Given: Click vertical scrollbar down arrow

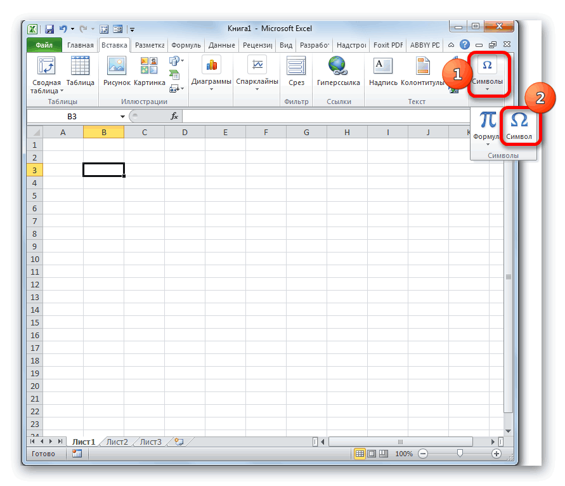Looking at the screenshot, I should tap(508, 431).
